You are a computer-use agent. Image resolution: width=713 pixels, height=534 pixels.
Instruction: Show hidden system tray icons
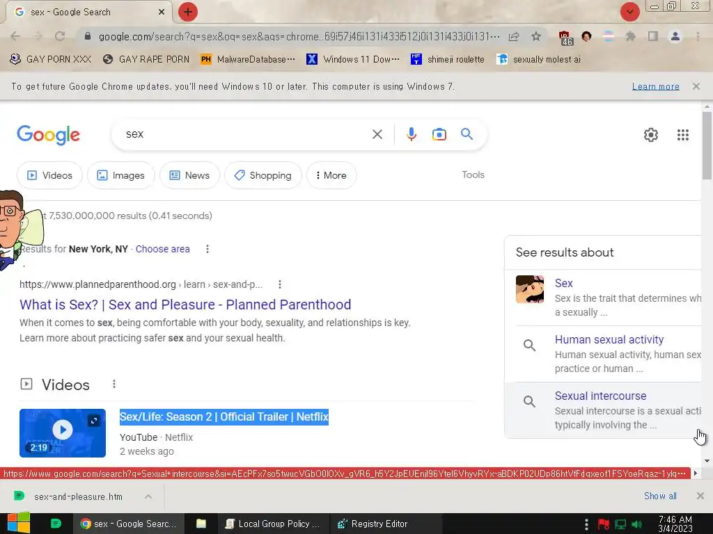point(586,524)
